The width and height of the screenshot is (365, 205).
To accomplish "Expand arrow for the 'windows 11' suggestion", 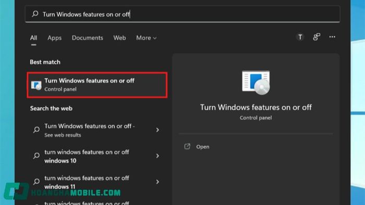I will pos(157,182).
